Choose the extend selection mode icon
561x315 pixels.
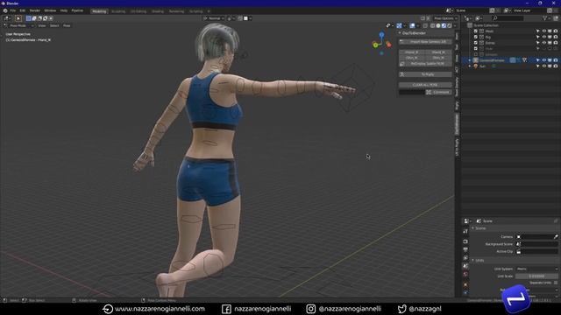click(34, 18)
